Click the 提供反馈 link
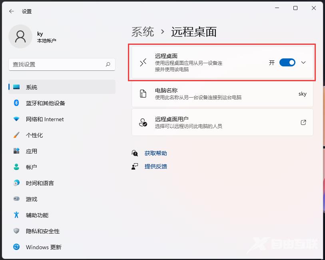This screenshot has width=325, height=260. click(156, 166)
